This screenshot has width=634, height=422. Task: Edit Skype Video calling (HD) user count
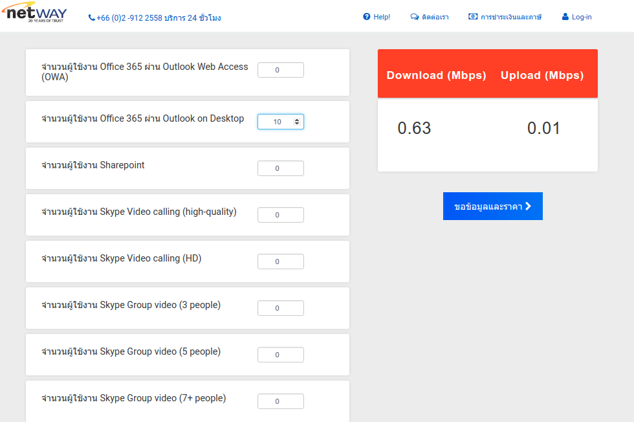280,261
